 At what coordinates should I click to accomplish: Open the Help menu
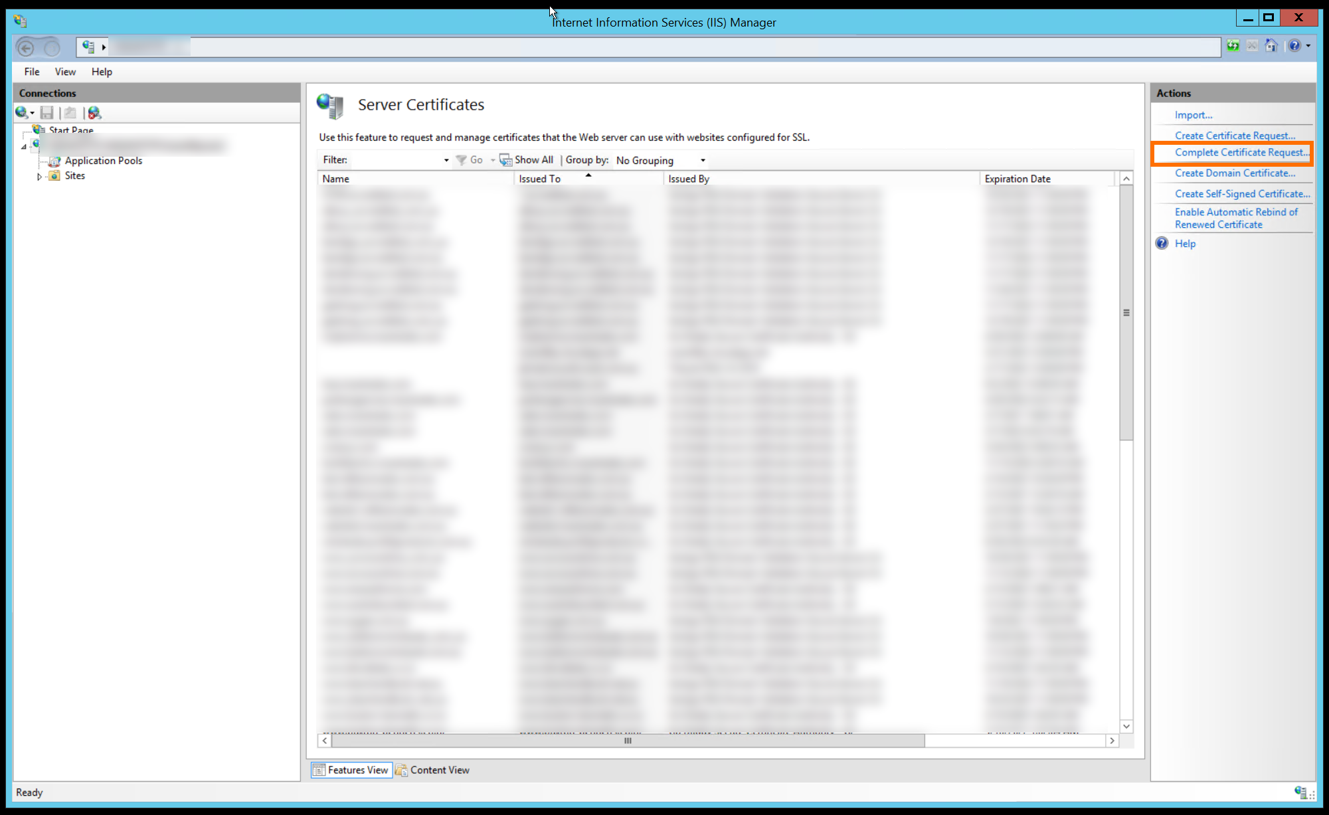tap(102, 72)
